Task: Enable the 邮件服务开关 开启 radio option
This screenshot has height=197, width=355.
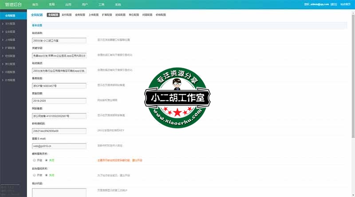Action: point(35,160)
